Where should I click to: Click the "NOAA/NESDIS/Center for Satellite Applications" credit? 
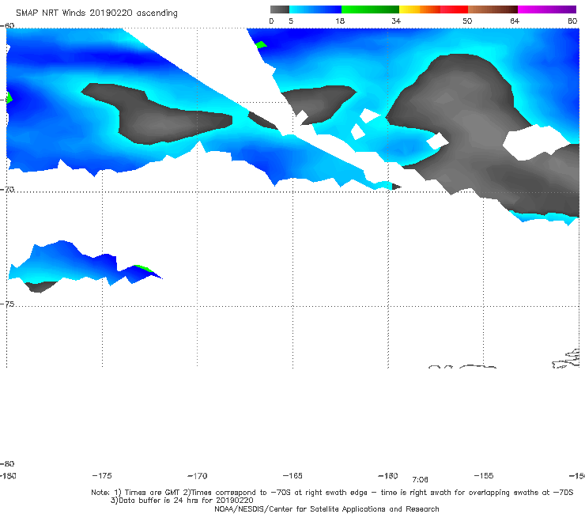326,509
